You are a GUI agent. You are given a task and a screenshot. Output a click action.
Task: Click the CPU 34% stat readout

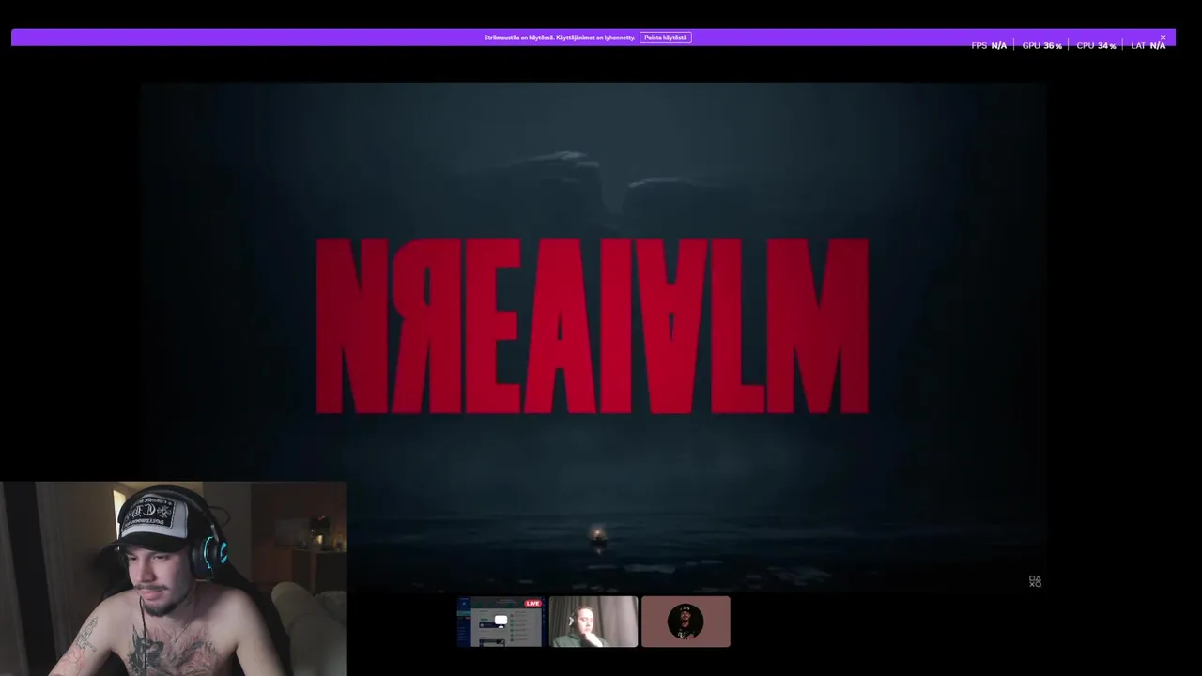point(1096,45)
